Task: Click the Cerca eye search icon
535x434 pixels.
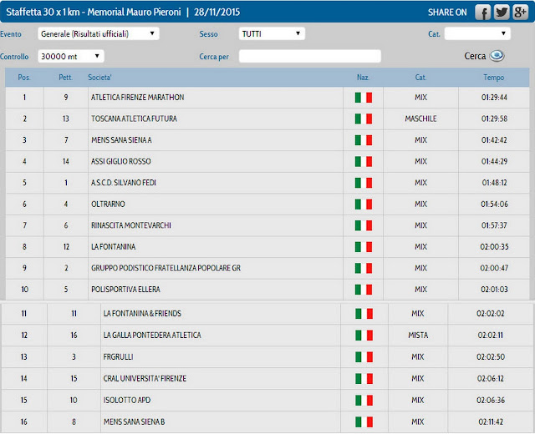Action: [497, 56]
